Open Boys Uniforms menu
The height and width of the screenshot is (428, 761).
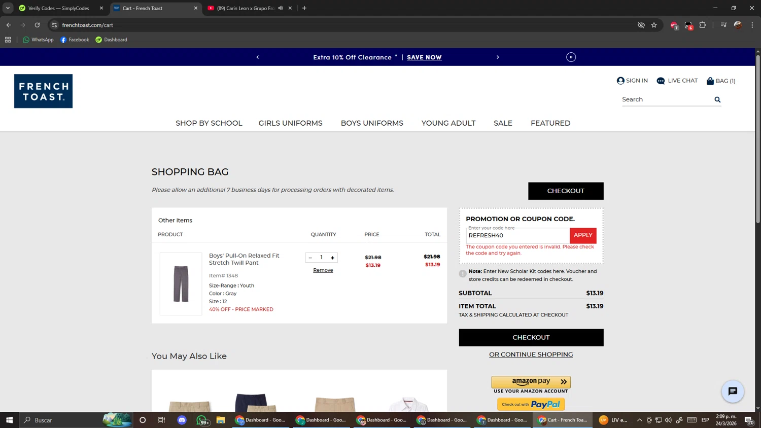pos(372,123)
